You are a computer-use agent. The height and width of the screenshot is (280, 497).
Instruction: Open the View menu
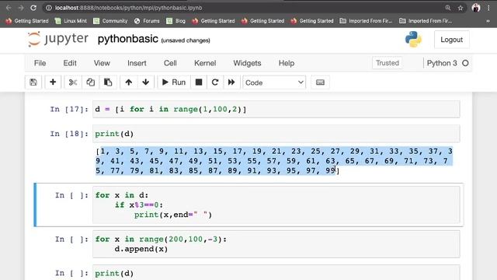coord(102,63)
